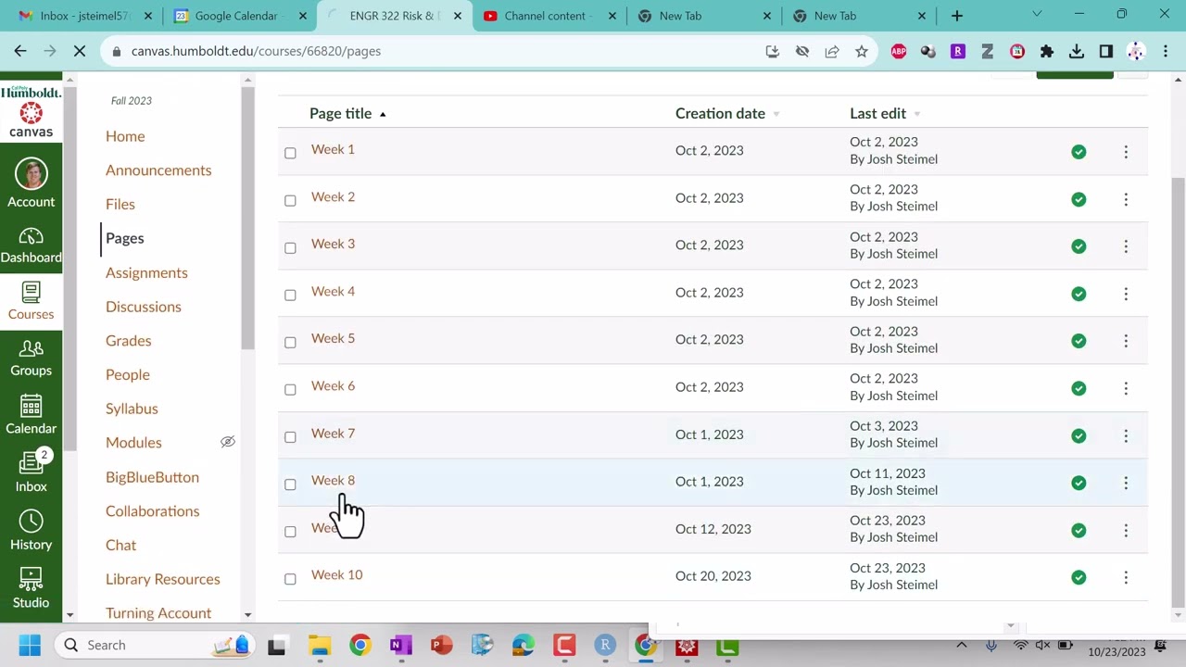Open the Canvas History panel

(x=31, y=531)
